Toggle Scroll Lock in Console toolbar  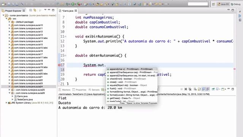pyautogui.click(x=199, y=89)
